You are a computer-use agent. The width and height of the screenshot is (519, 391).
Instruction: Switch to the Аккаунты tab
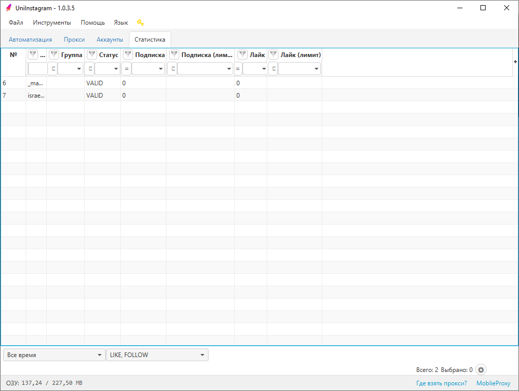109,40
